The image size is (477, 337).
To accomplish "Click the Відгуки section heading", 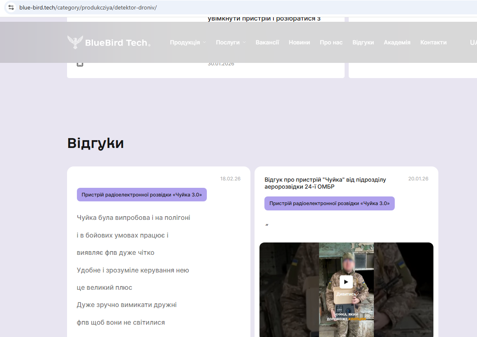I will point(95,143).
